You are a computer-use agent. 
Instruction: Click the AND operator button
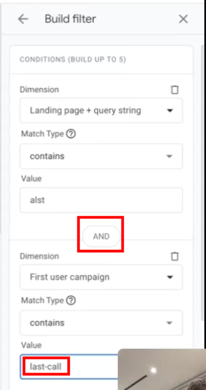[x=101, y=236]
